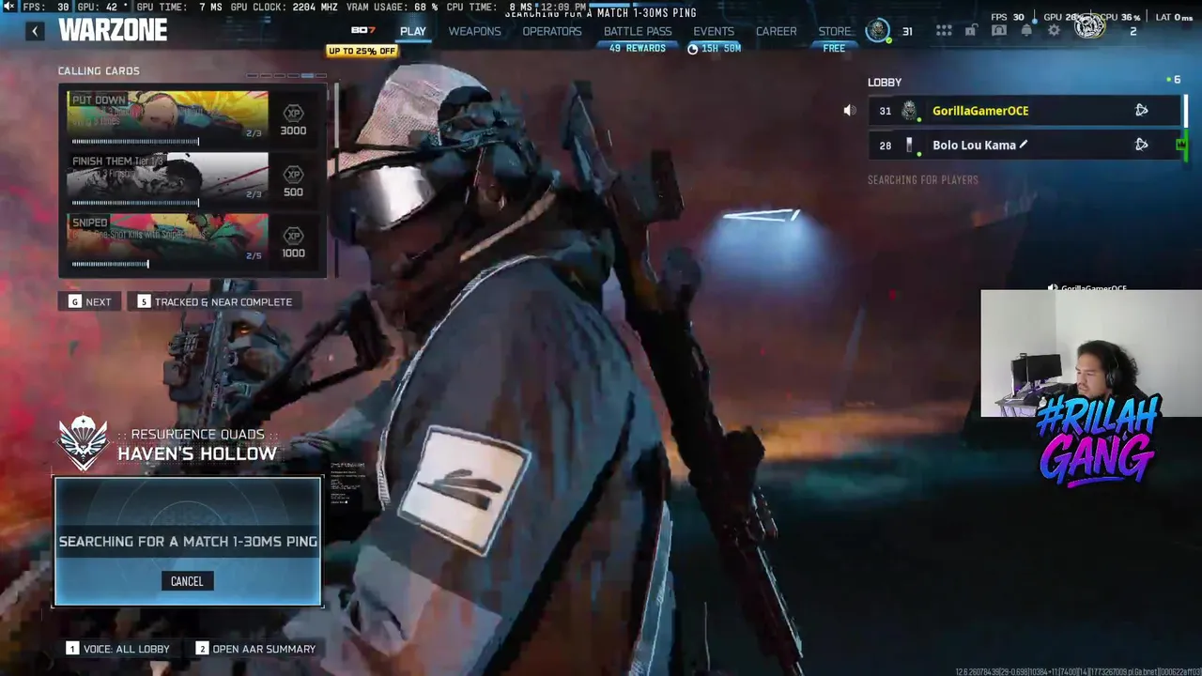The height and width of the screenshot is (676, 1202).
Task: Mute GorillaGamerOCE's speaker icon
Action: [x=850, y=111]
